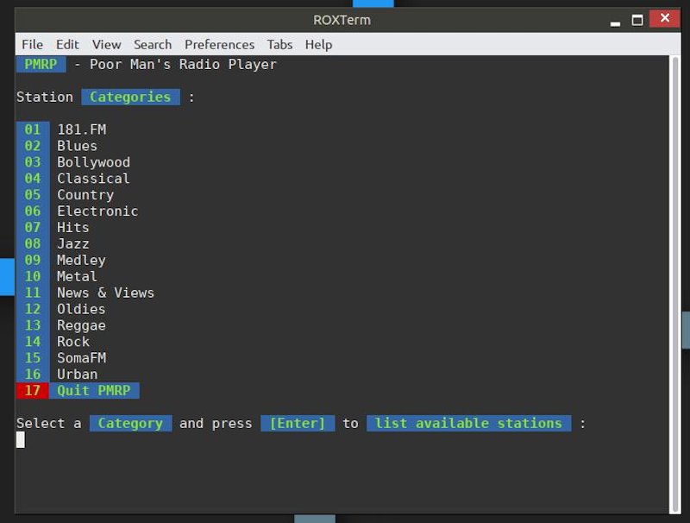Select the Country category entry
Viewport: 690px width, 523px height.
pos(85,195)
